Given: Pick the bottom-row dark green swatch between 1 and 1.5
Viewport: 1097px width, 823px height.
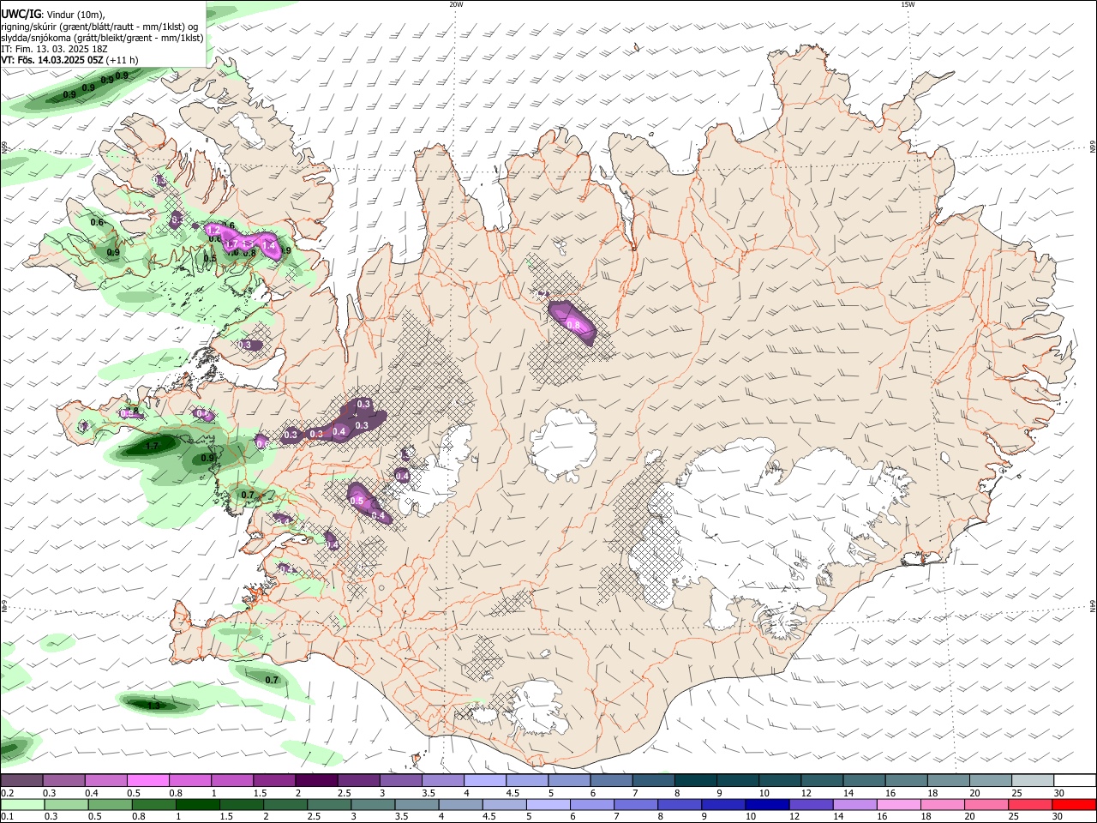Looking at the screenshot, I should pyautogui.click(x=197, y=804).
